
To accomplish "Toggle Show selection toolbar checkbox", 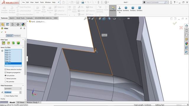I will click(5, 69).
